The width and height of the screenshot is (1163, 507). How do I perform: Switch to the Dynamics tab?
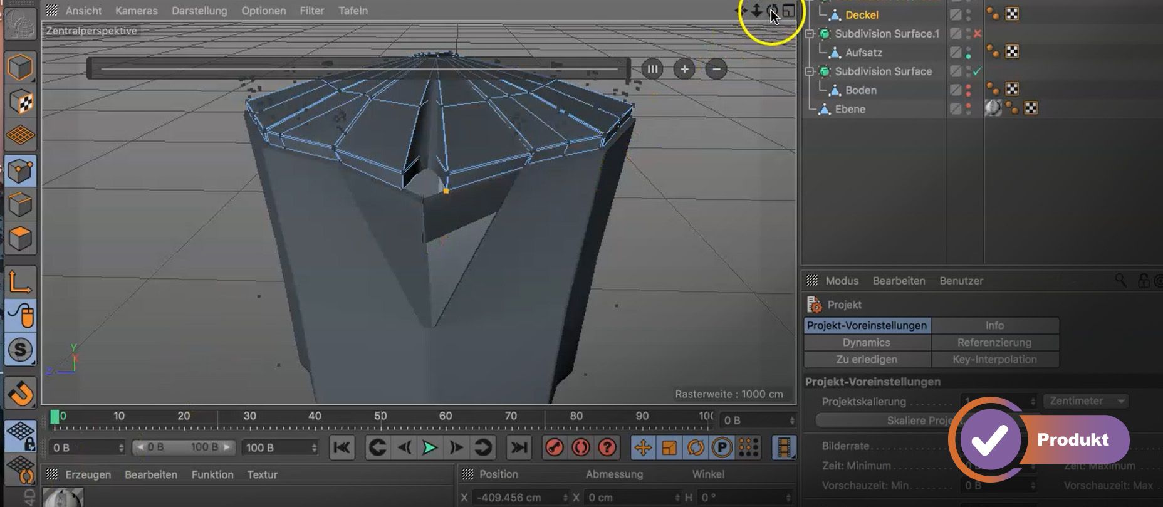pyautogui.click(x=866, y=343)
